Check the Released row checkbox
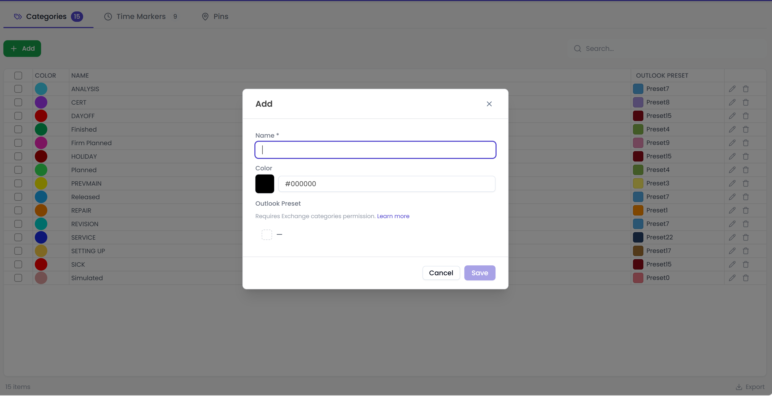The width and height of the screenshot is (772, 396). coord(18,197)
